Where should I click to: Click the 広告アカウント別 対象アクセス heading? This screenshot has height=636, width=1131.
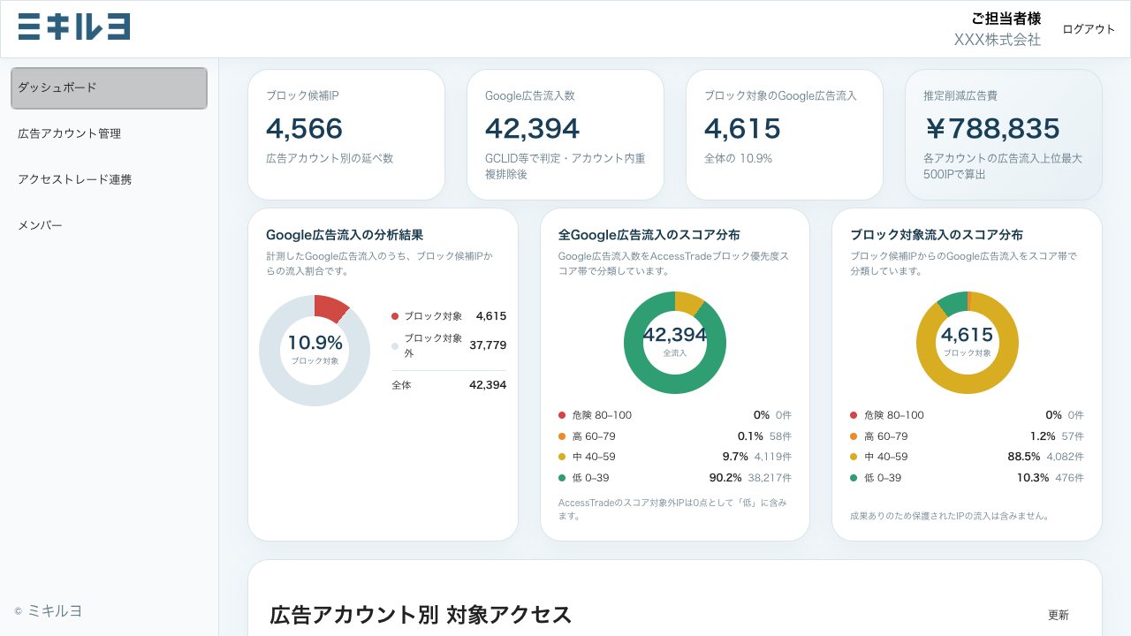421,615
